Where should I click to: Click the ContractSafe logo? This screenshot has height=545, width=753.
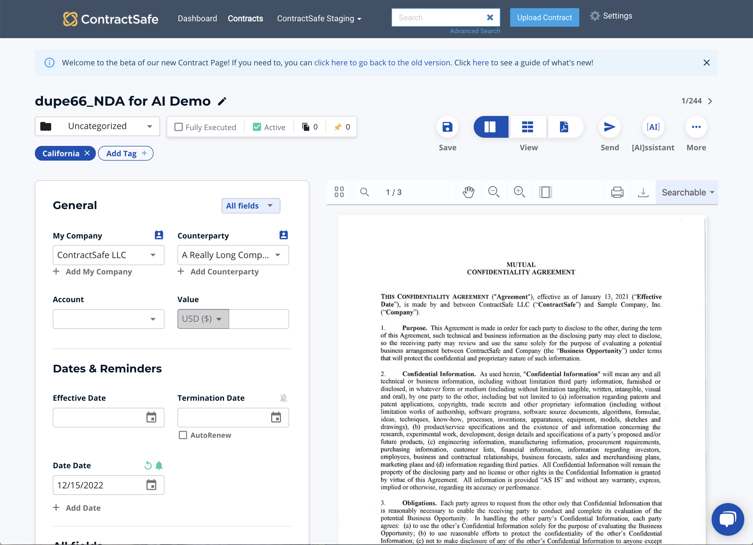(111, 19)
